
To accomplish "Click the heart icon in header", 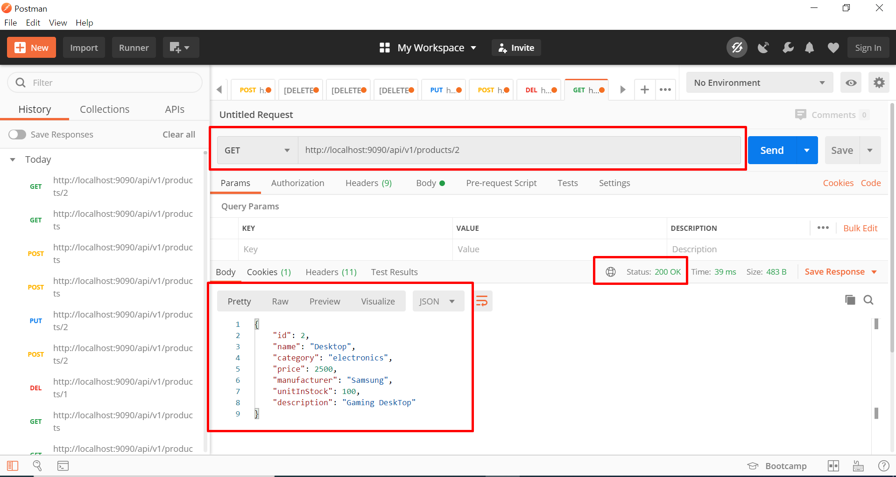I will click(x=833, y=47).
